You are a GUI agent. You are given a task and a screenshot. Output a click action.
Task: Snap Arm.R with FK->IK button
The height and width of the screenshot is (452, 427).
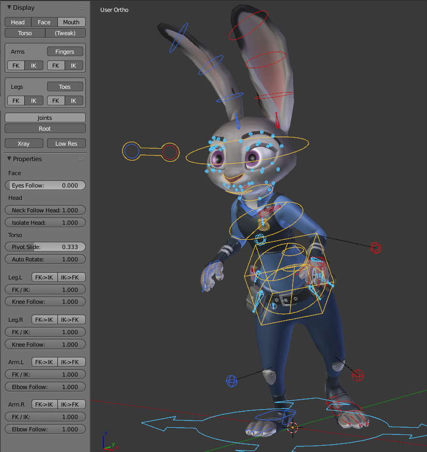(44, 404)
